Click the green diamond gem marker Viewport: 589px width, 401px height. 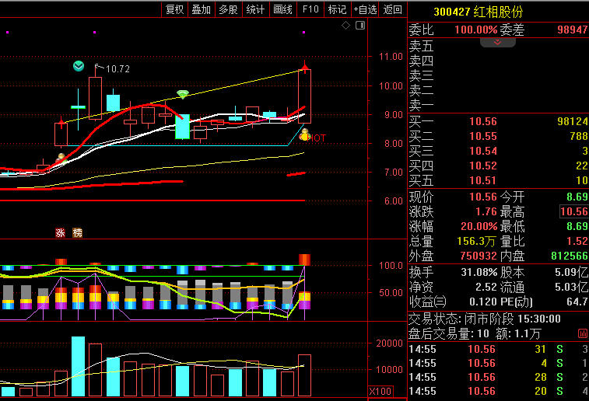coord(183,94)
